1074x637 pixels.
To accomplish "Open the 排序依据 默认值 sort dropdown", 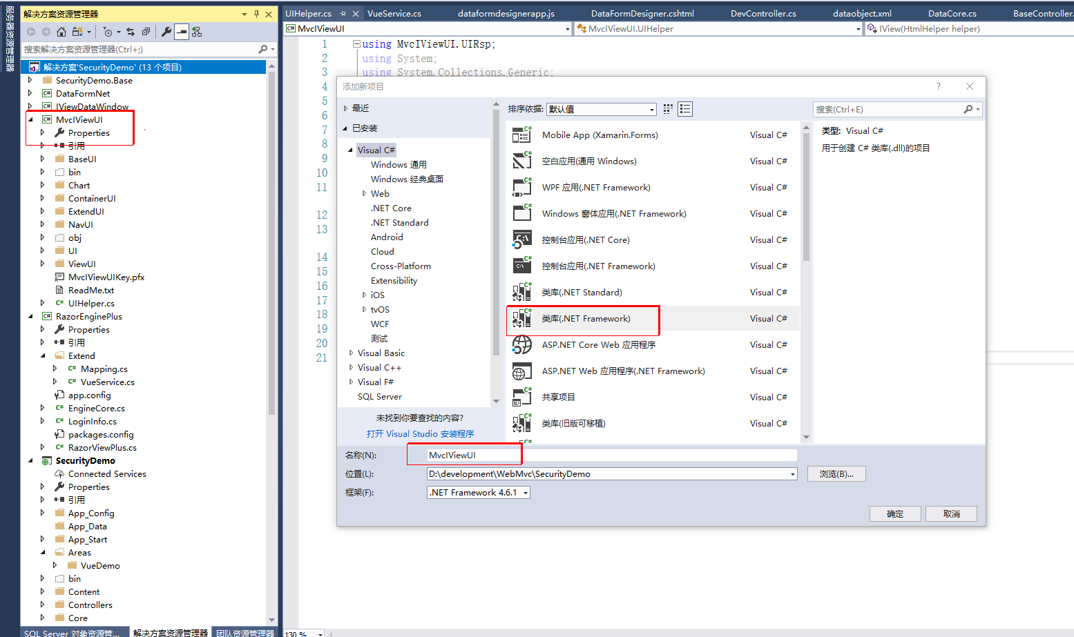I will tap(601, 109).
